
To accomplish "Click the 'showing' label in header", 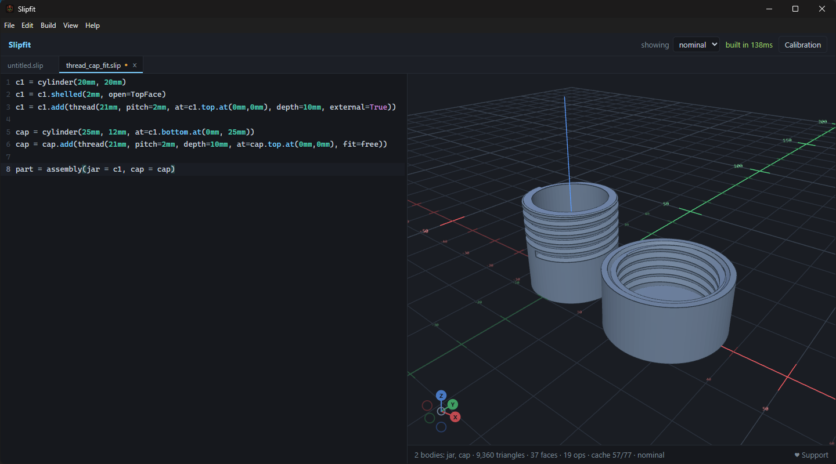I will click(655, 45).
